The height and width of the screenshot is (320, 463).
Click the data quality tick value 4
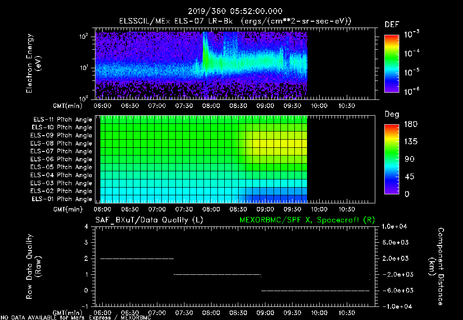[86, 226]
